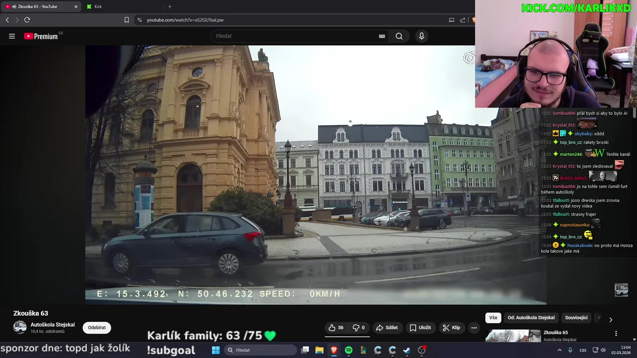Image resolution: width=637 pixels, height=358 pixels.
Task: Switch to the Zkouška 63 - YouTube tab
Action: [41, 6]
